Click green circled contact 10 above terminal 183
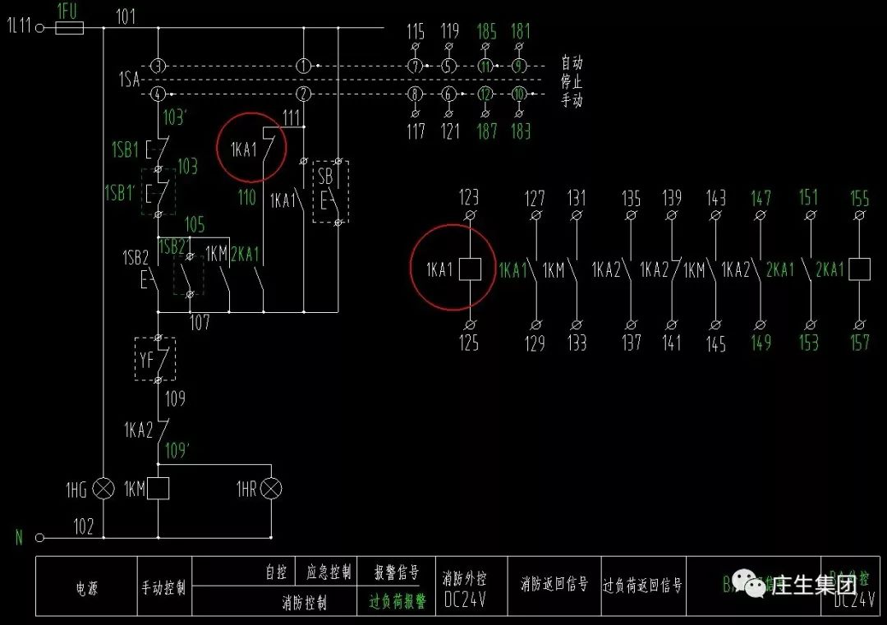The image size is (887, 625). 519,94
